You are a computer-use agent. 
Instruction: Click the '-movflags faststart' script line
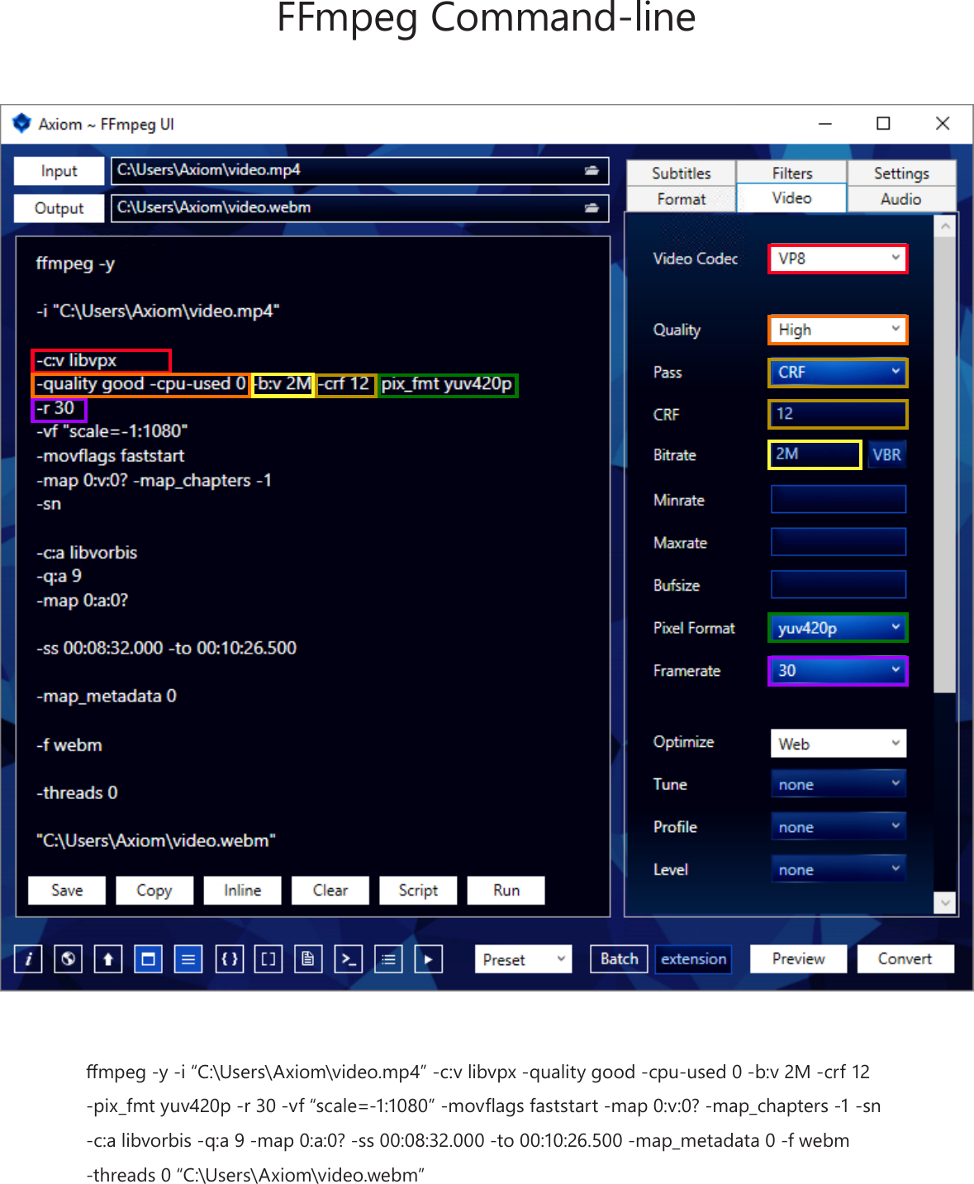[x=110, y=456]
